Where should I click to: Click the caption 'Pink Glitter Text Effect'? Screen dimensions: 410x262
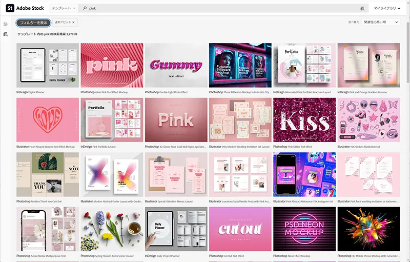click(300, 147)
